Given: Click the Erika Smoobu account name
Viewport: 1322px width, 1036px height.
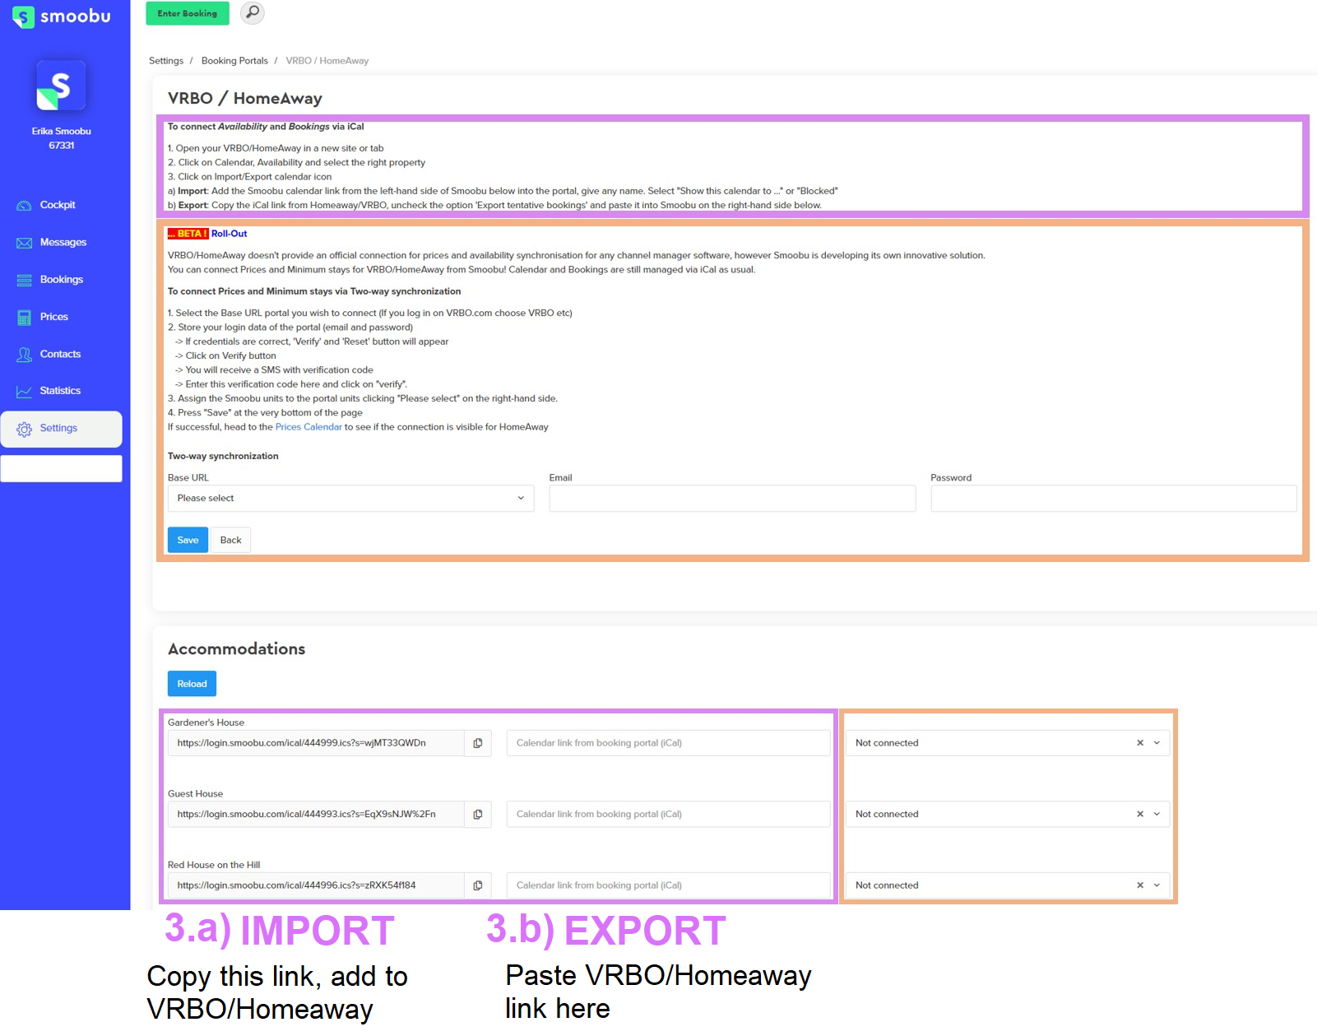Looking at the screenshot, I should (x=62, y=132).
